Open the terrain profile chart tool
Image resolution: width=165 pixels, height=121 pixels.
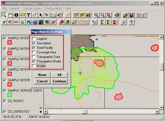(53, 15)
